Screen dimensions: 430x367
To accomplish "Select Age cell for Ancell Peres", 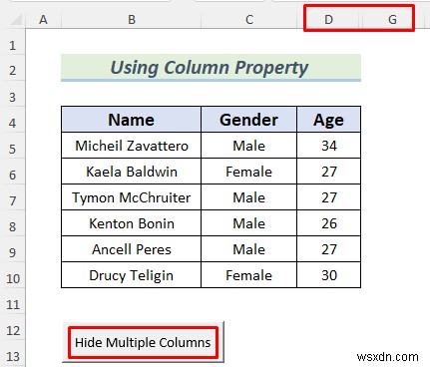I will click(328, 249).
